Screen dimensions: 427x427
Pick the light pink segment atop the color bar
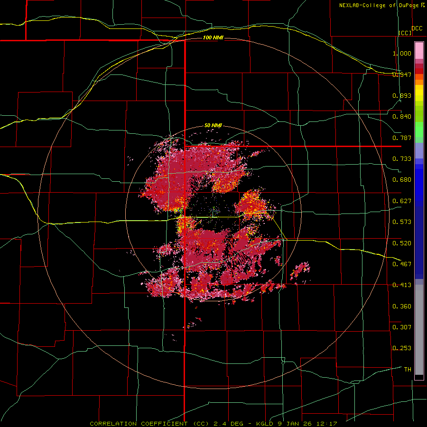pyautogui.click(x=419, y=51)
